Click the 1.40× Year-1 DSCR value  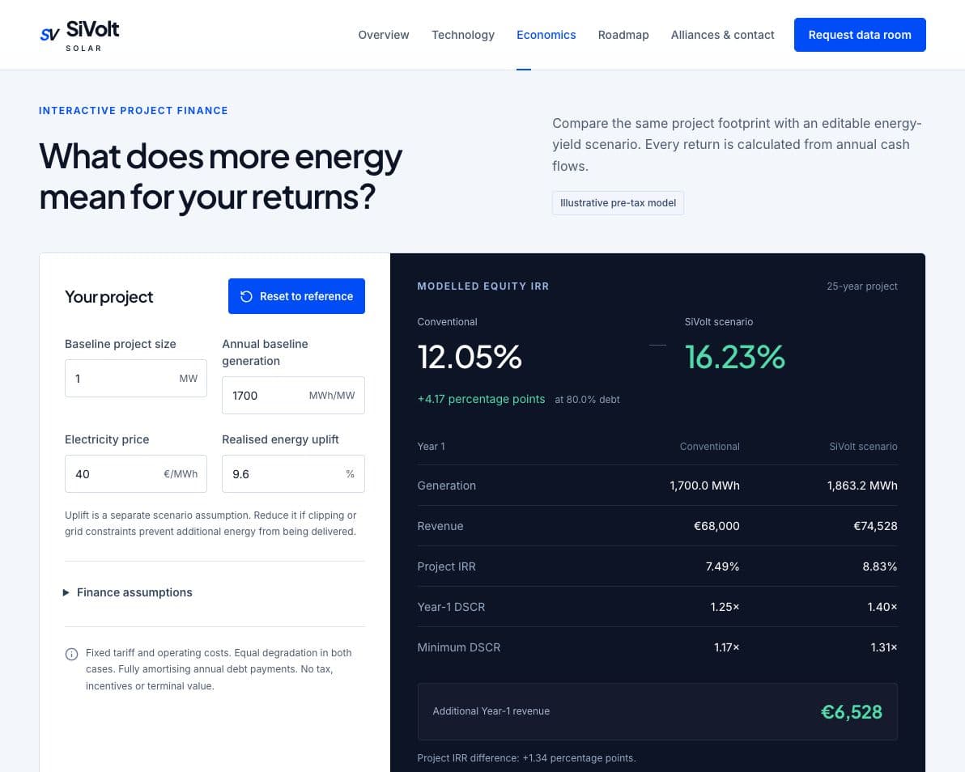pyautogui.click(x=882, y=607)
